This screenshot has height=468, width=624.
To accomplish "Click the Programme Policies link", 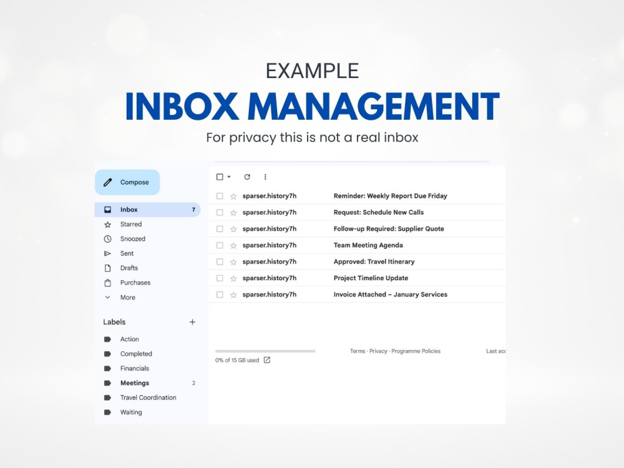I will click(x=416, y=351).
